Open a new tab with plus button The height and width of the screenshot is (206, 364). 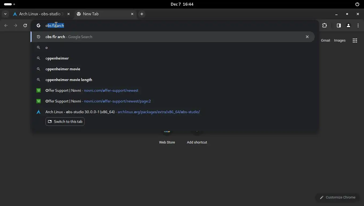coord(142,14)
